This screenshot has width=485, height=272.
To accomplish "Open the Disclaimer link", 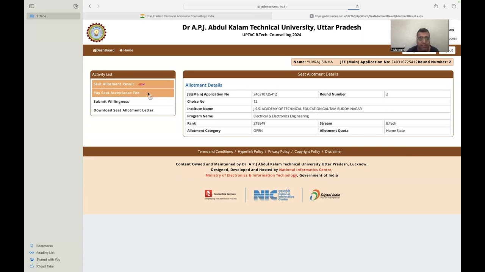I will 333,151.
